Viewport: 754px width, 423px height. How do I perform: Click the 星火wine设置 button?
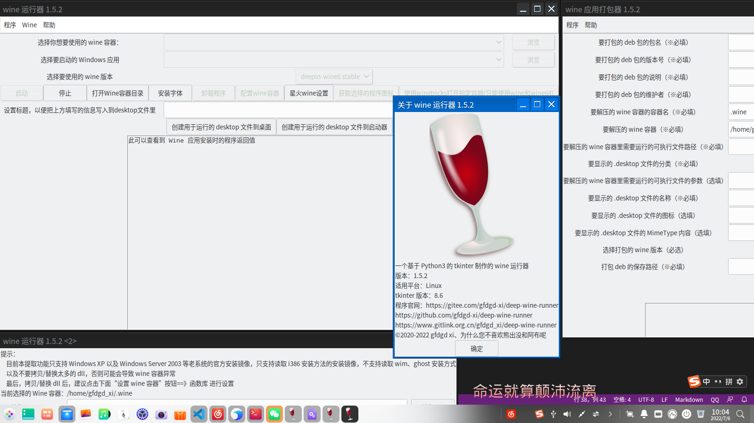pyautogui.click(x=309, y=93)
